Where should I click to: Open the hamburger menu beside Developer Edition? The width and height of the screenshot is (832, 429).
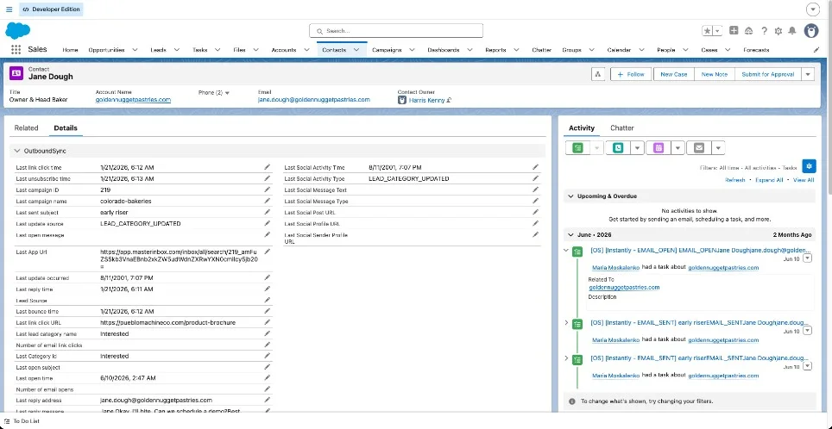pyautogui.click(x=9, y=9)
